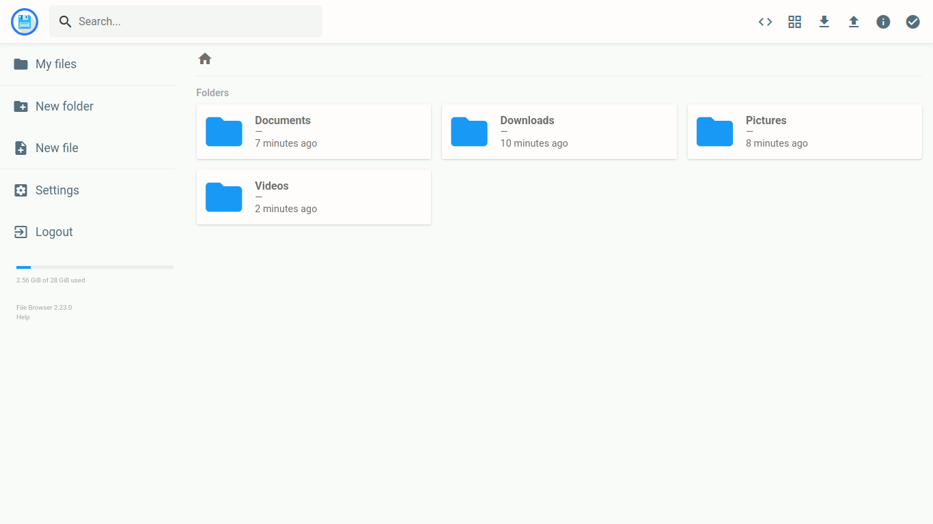The height and width of the screenshot is (524, 933).
Task: Click the Pictures folder icon
Action: coord(714,132)
